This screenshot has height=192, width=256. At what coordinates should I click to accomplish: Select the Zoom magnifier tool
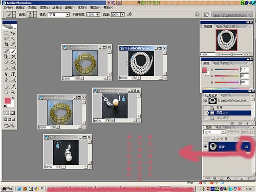[13, 92]
